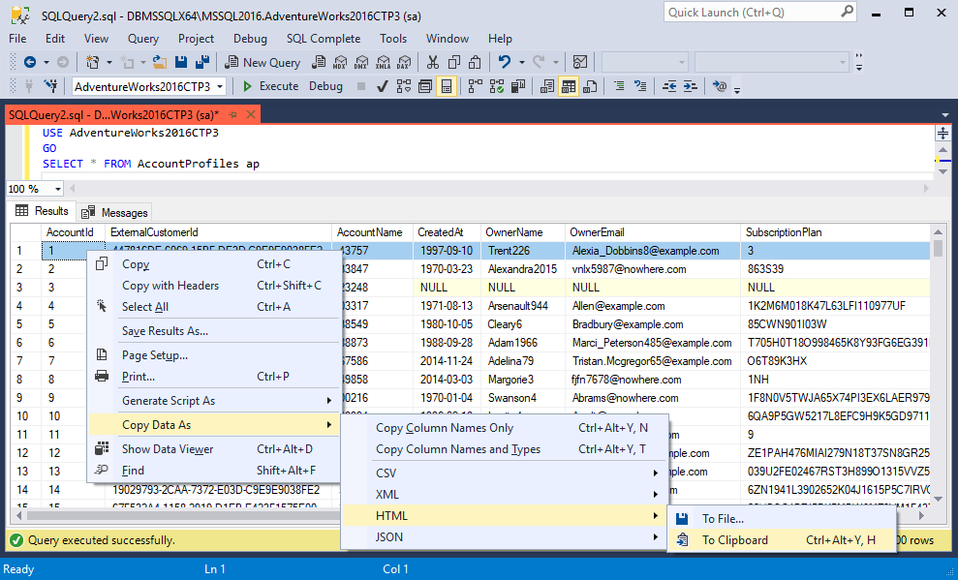Choose HTML To Clipboard option
Image resolution: width=958 pixels, height=580 pixels.
click(x=782, y=540)
